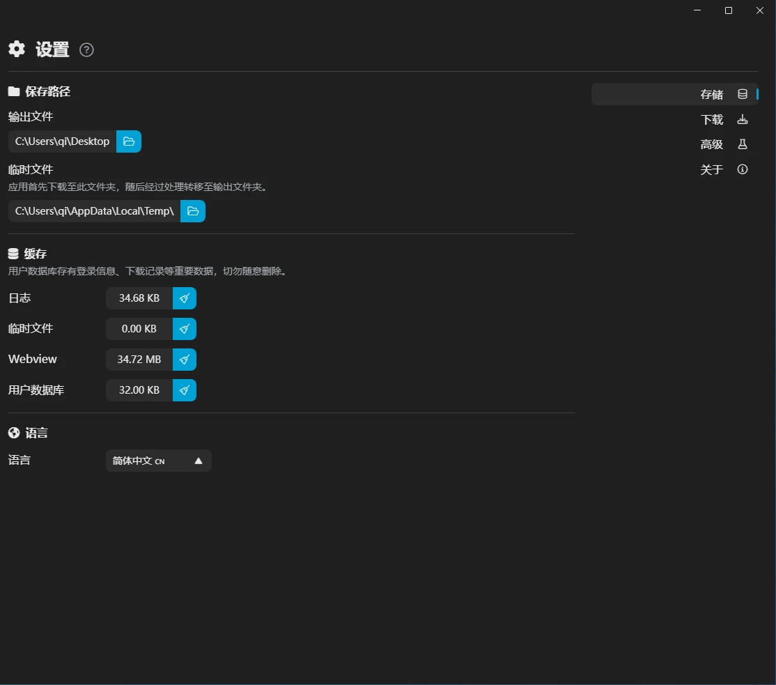
Task: Browse folder for 临时文件 temp path
Action: coord(193,211)
